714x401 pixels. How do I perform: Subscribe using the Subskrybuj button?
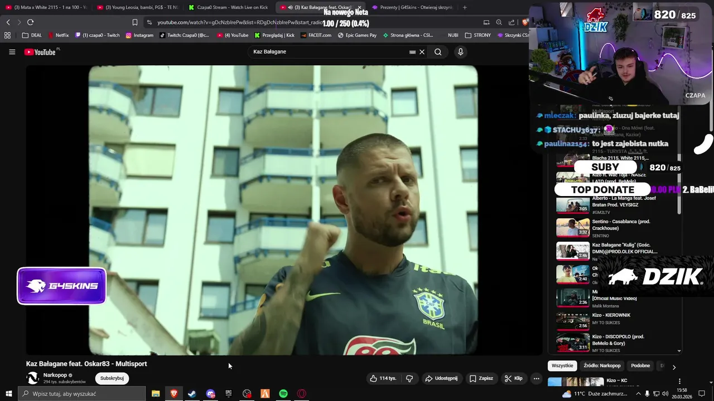(112, 378)
